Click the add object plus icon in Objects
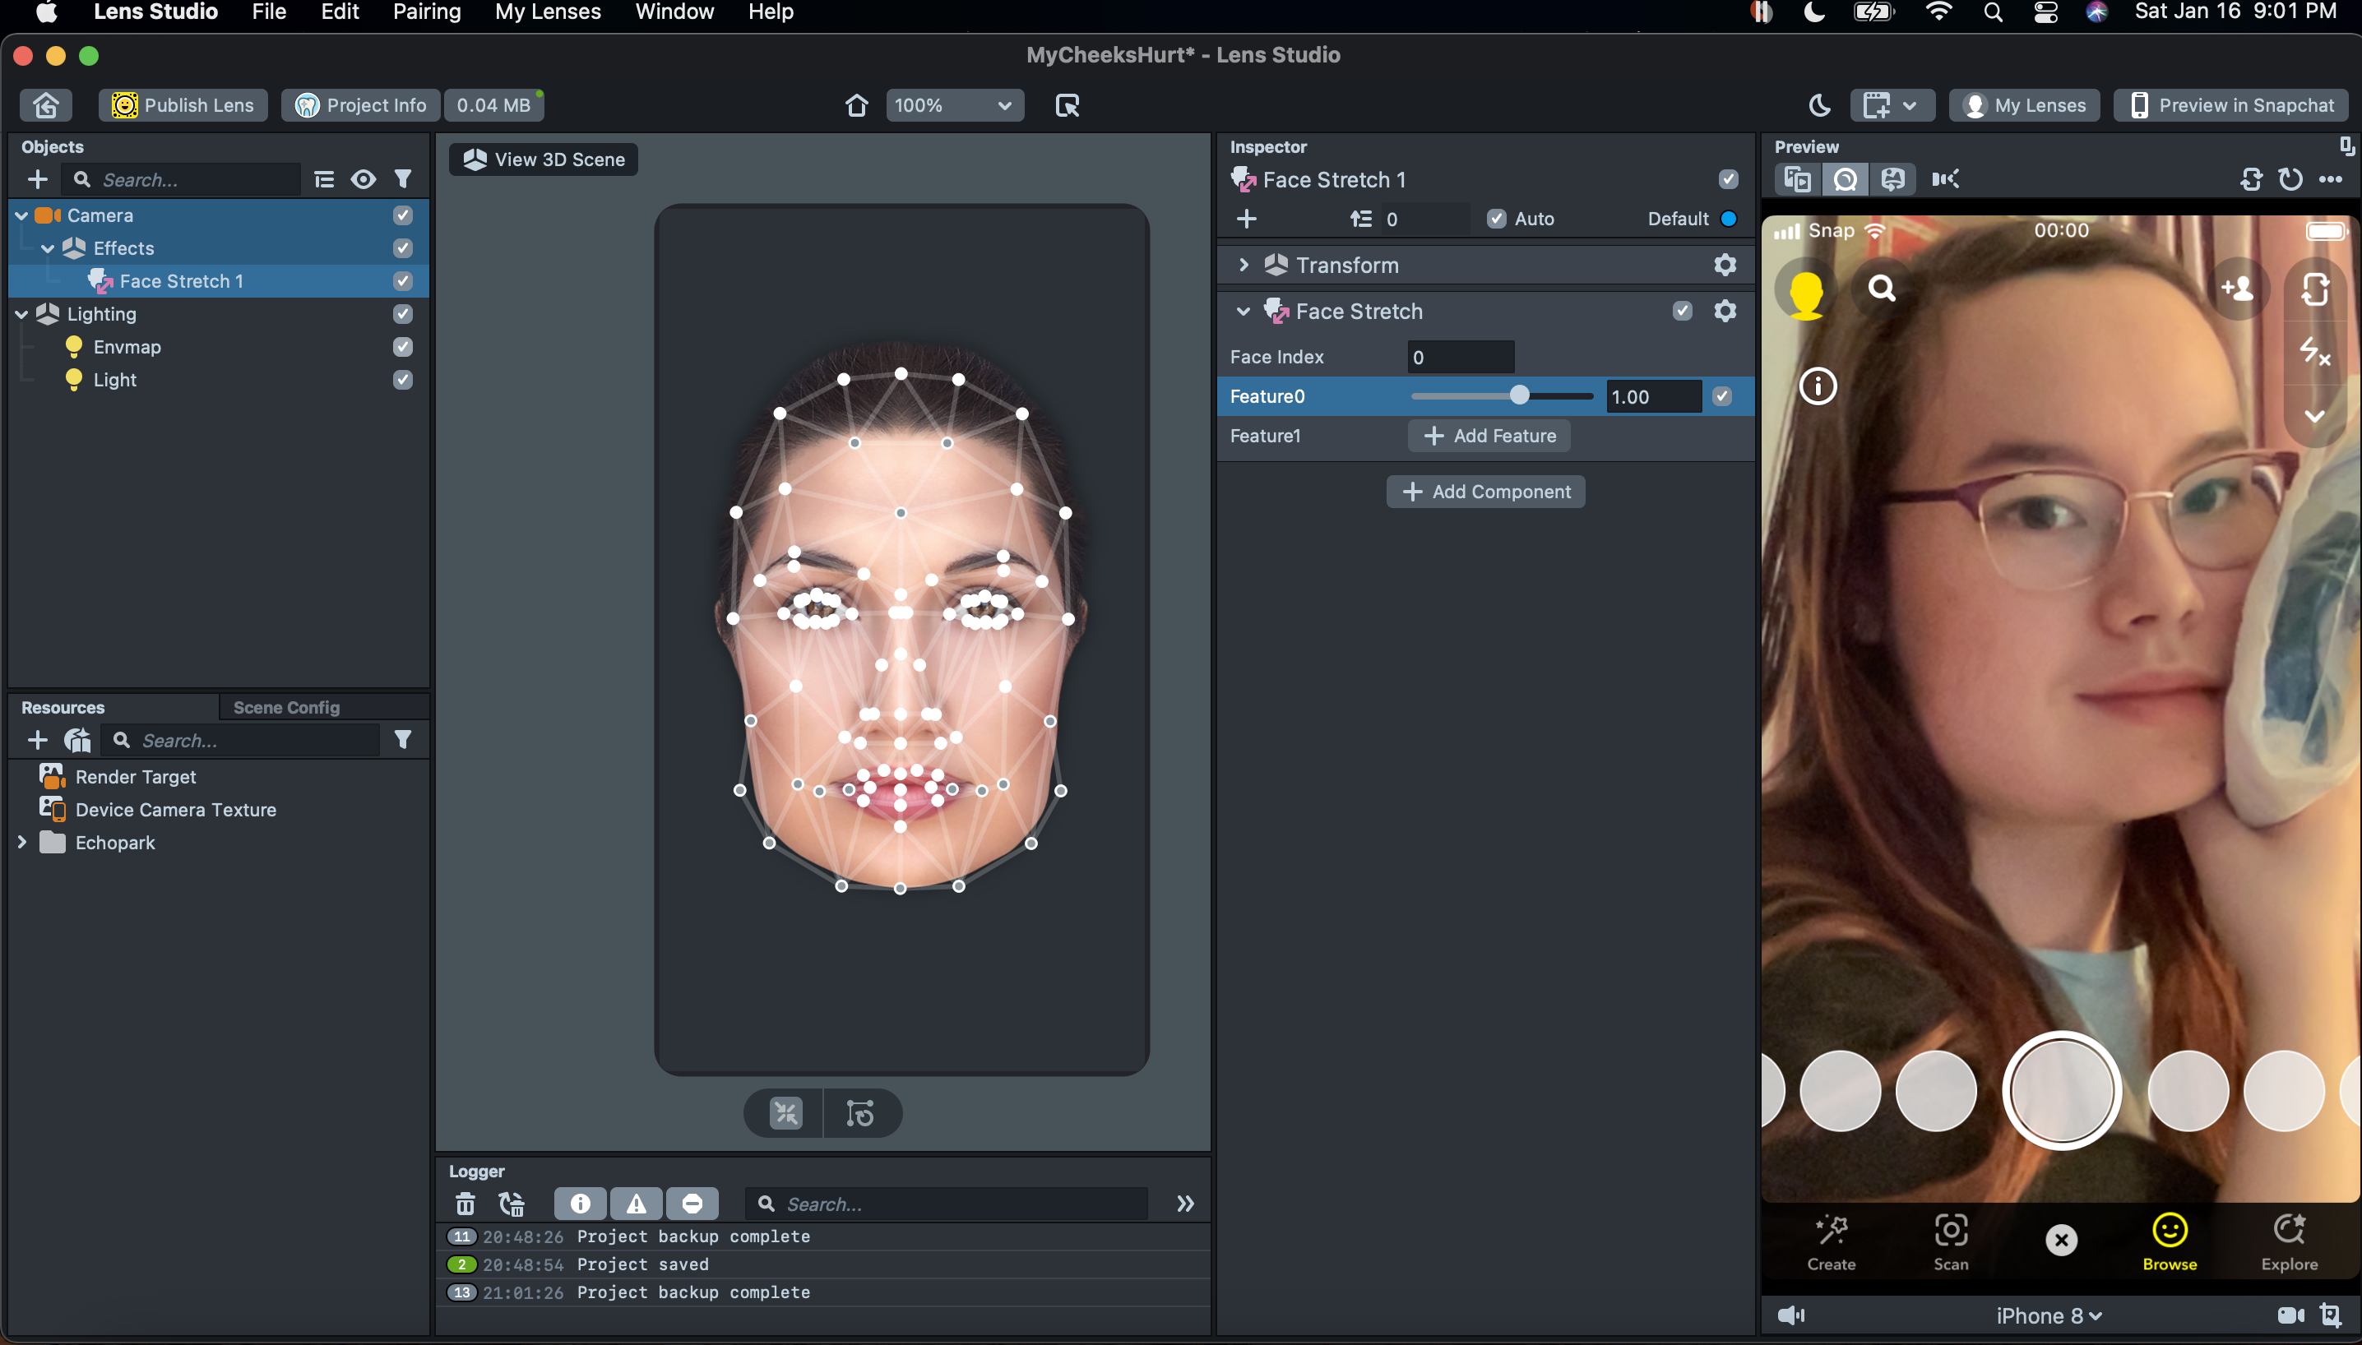 (x=37, y=179)
